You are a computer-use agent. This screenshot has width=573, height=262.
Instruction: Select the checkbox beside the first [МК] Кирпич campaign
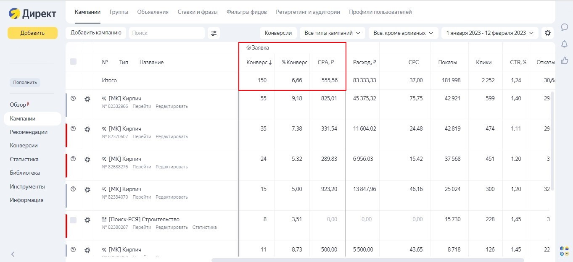73,98
